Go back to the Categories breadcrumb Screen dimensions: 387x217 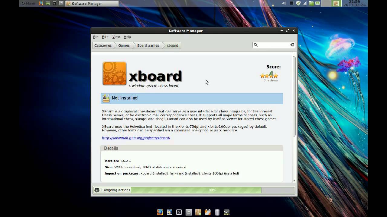pos(103,45)
